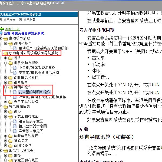The image size is (162, 162).
Task: Click folder icon of 专用工具和设备
Action: (10, 102)
